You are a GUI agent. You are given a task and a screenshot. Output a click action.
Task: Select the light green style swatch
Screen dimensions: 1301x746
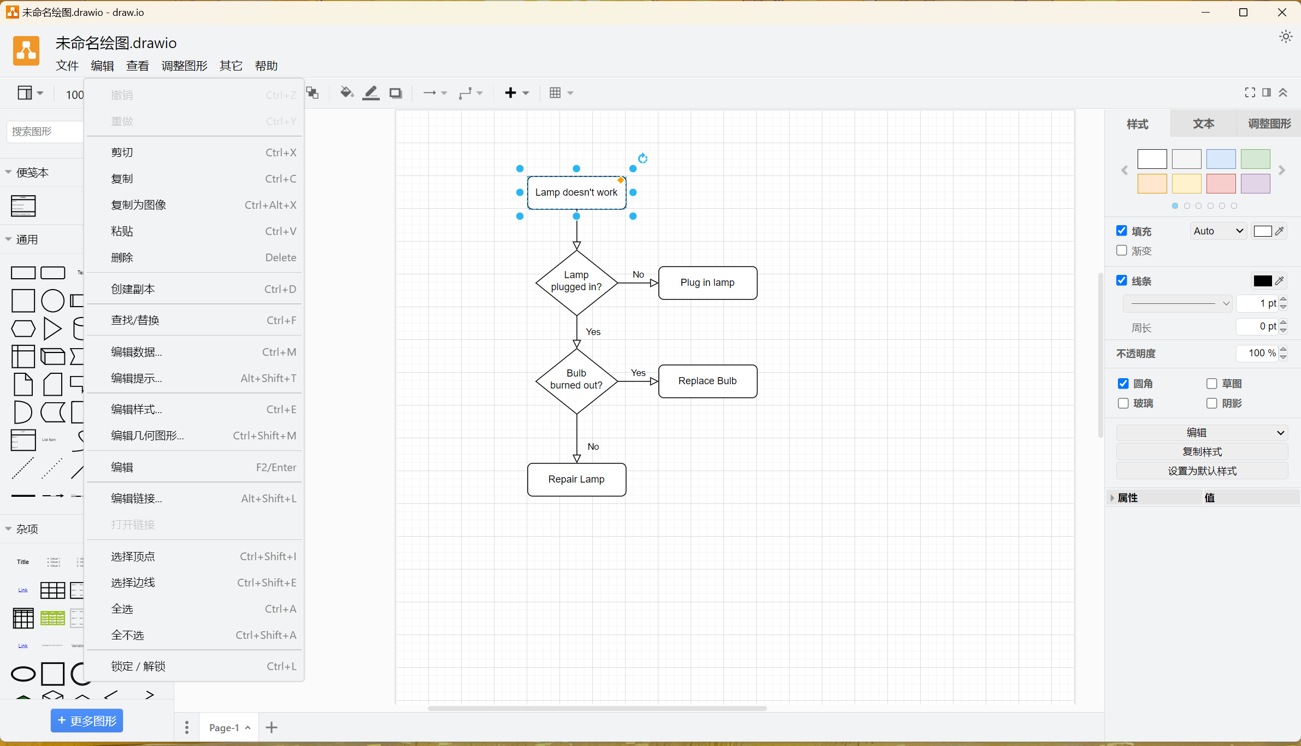1255,159
